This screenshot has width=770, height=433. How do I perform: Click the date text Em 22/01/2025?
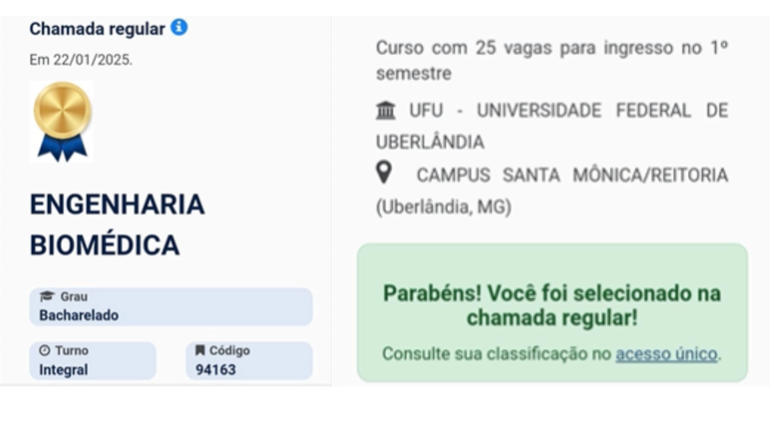[81, 60]
